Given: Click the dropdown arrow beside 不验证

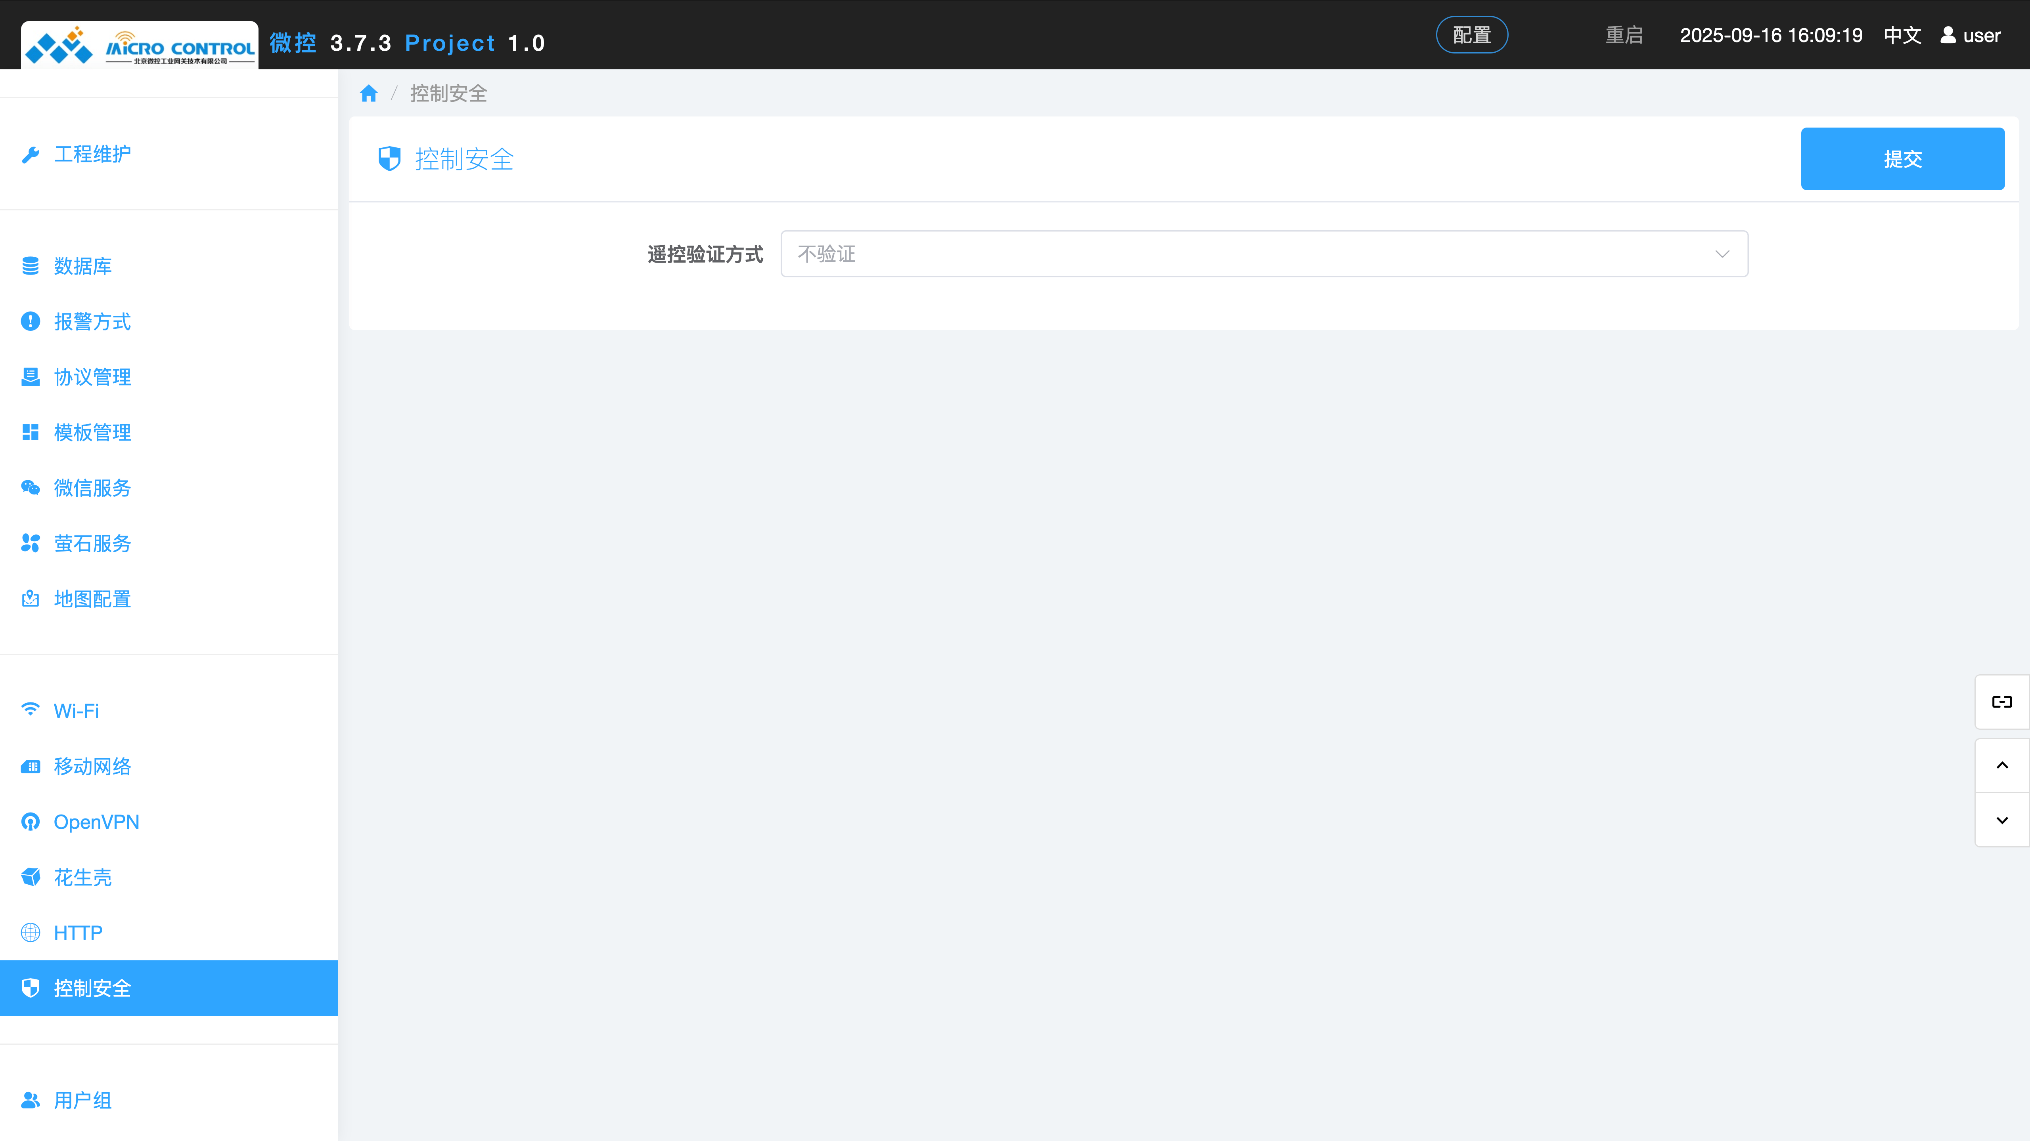Looking at the screenshot, I should pyautogui.click(x=1722, y=254).
